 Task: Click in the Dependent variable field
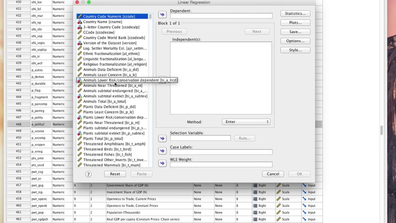click(x=221, y=16)
